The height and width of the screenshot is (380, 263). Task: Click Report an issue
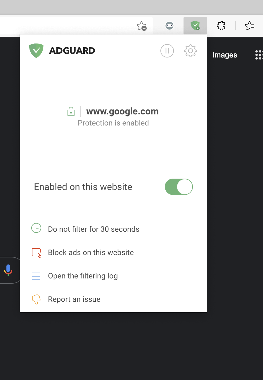point(74,299)
